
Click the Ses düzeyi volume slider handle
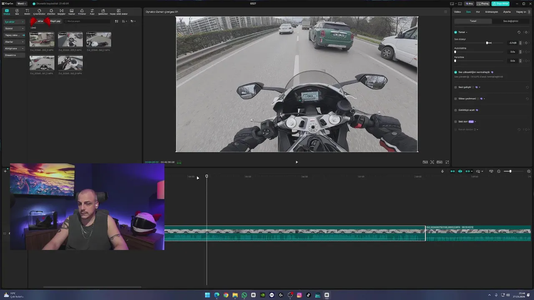tap(487, 43)
